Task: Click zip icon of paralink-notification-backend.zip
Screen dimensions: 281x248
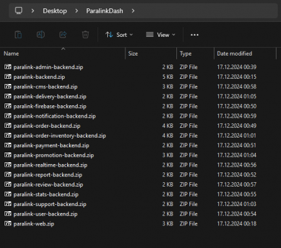Action: coord(8,116)
